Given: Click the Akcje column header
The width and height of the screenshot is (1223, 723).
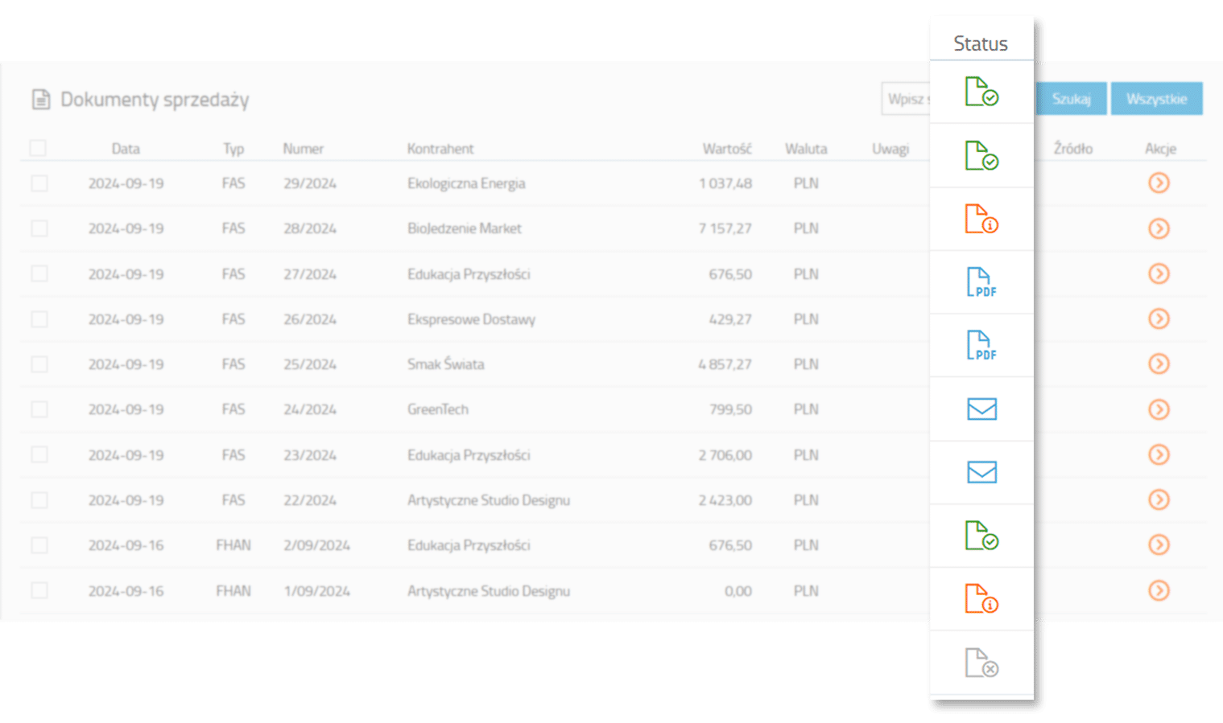Looking at the screenshot, I should click(1161, 149).
